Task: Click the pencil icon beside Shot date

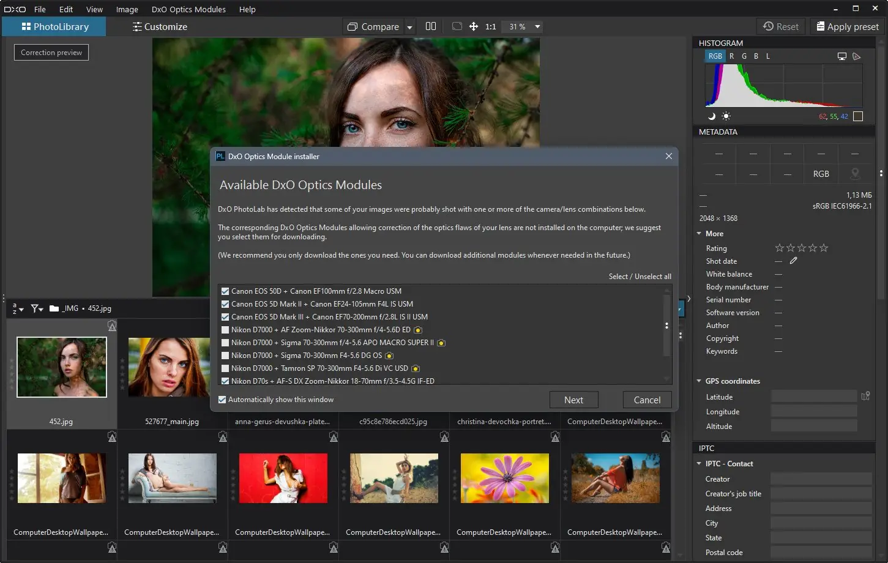Action: pyautogui.click(x=794, y=261)
